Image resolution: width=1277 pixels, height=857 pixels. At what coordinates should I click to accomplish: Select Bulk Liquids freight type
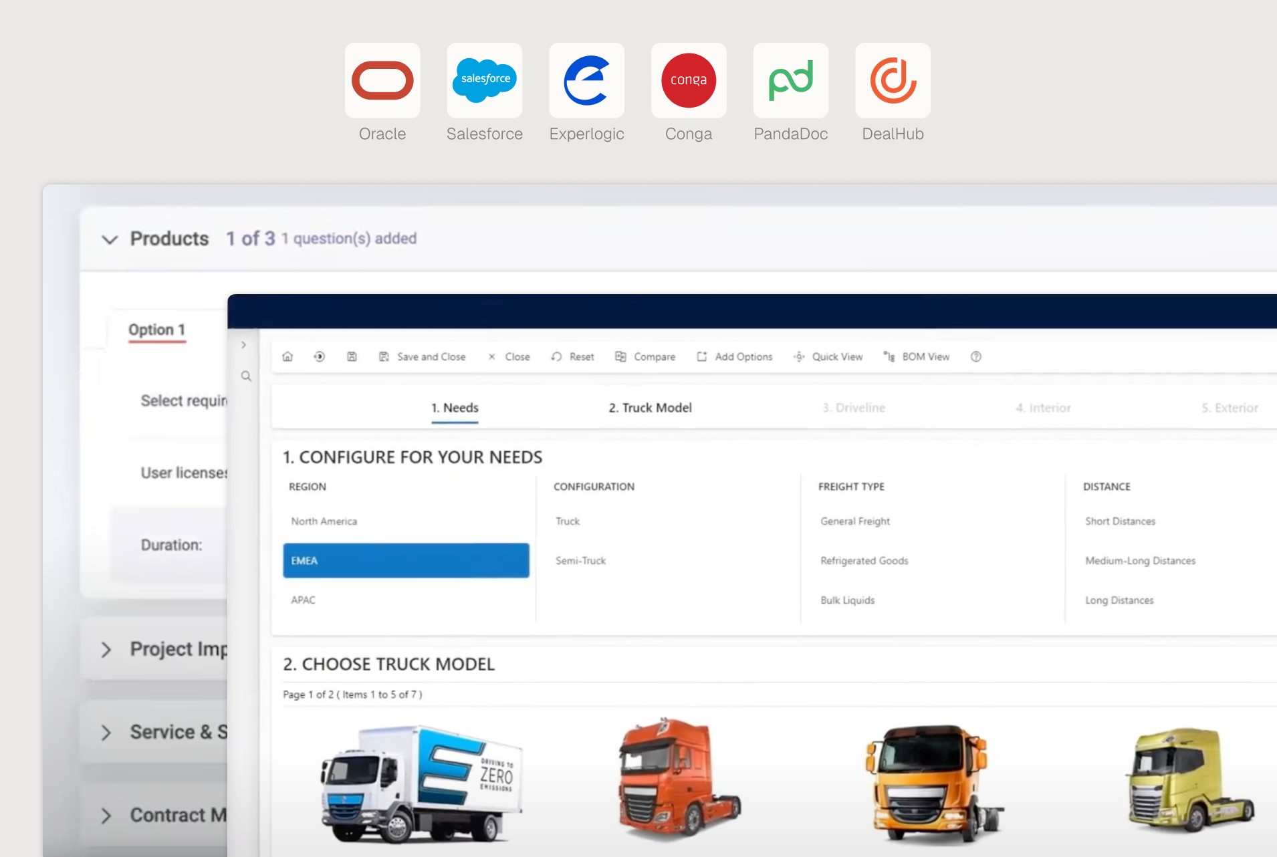coord(848,600)
